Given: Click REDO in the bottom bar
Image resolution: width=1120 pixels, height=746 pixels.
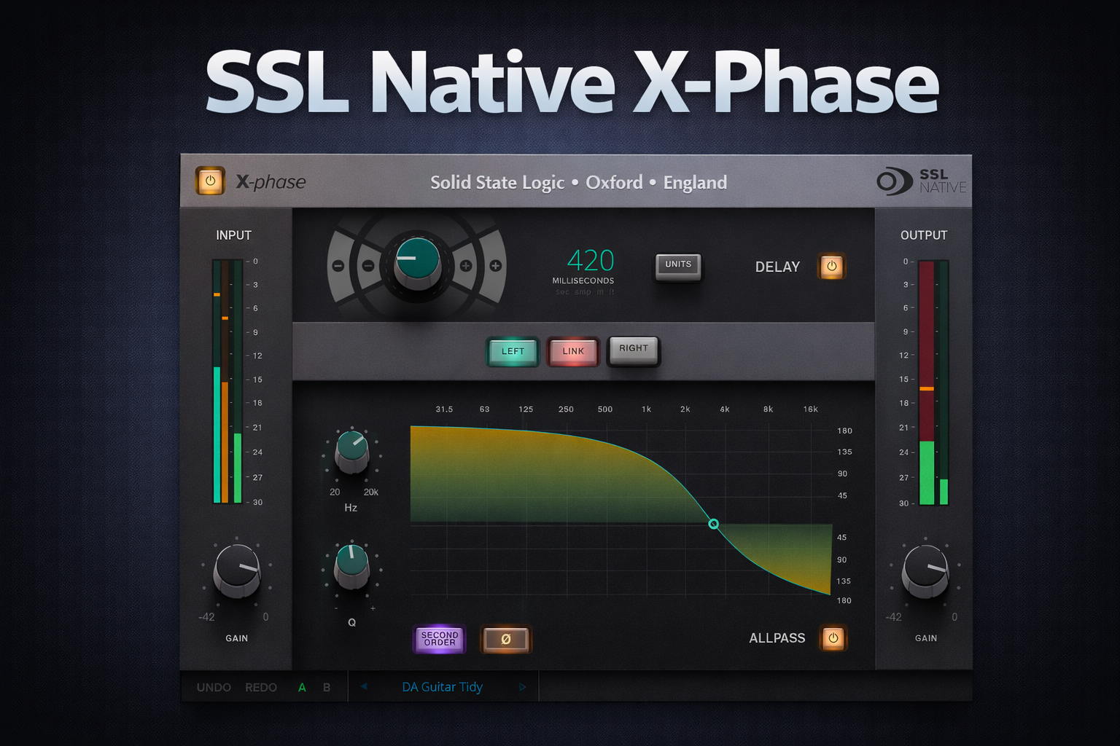Looking at the screenshot, I should [x=260, y=686].
